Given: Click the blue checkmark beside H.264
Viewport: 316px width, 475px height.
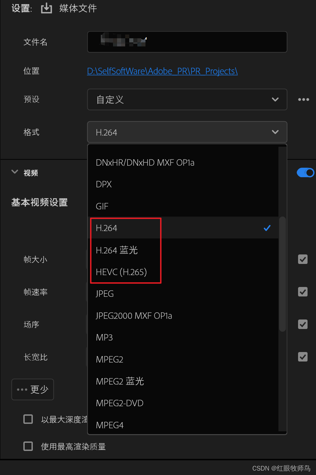Looking at the screenshot, I should click(267, 228).
